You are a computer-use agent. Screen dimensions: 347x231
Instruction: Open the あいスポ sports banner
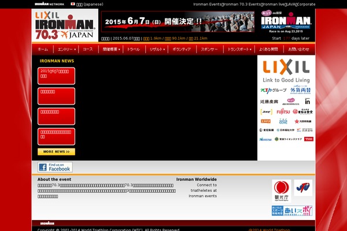pos(292,211)
